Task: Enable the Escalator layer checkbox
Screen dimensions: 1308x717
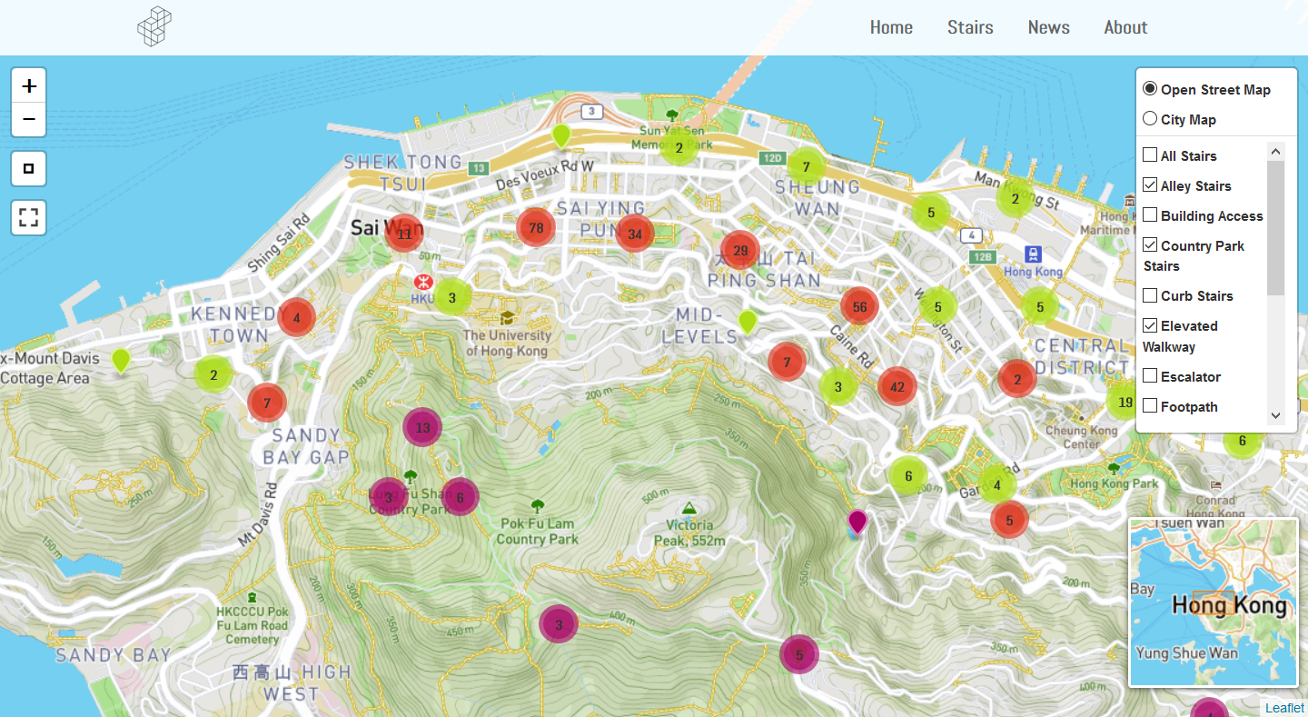Action: [1150, 376]
